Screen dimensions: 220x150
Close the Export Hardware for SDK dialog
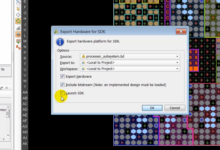coord(181,31)
